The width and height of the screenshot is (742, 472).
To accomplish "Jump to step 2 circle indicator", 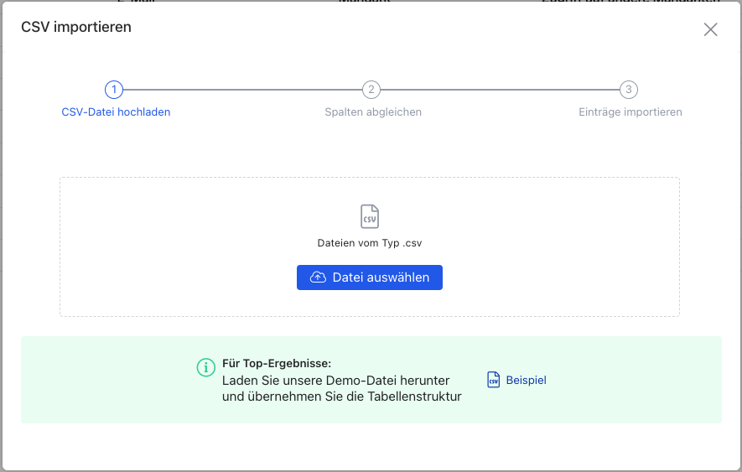I will (x=371, y=90).
